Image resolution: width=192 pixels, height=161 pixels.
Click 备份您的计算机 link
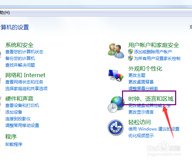(20, 58)
